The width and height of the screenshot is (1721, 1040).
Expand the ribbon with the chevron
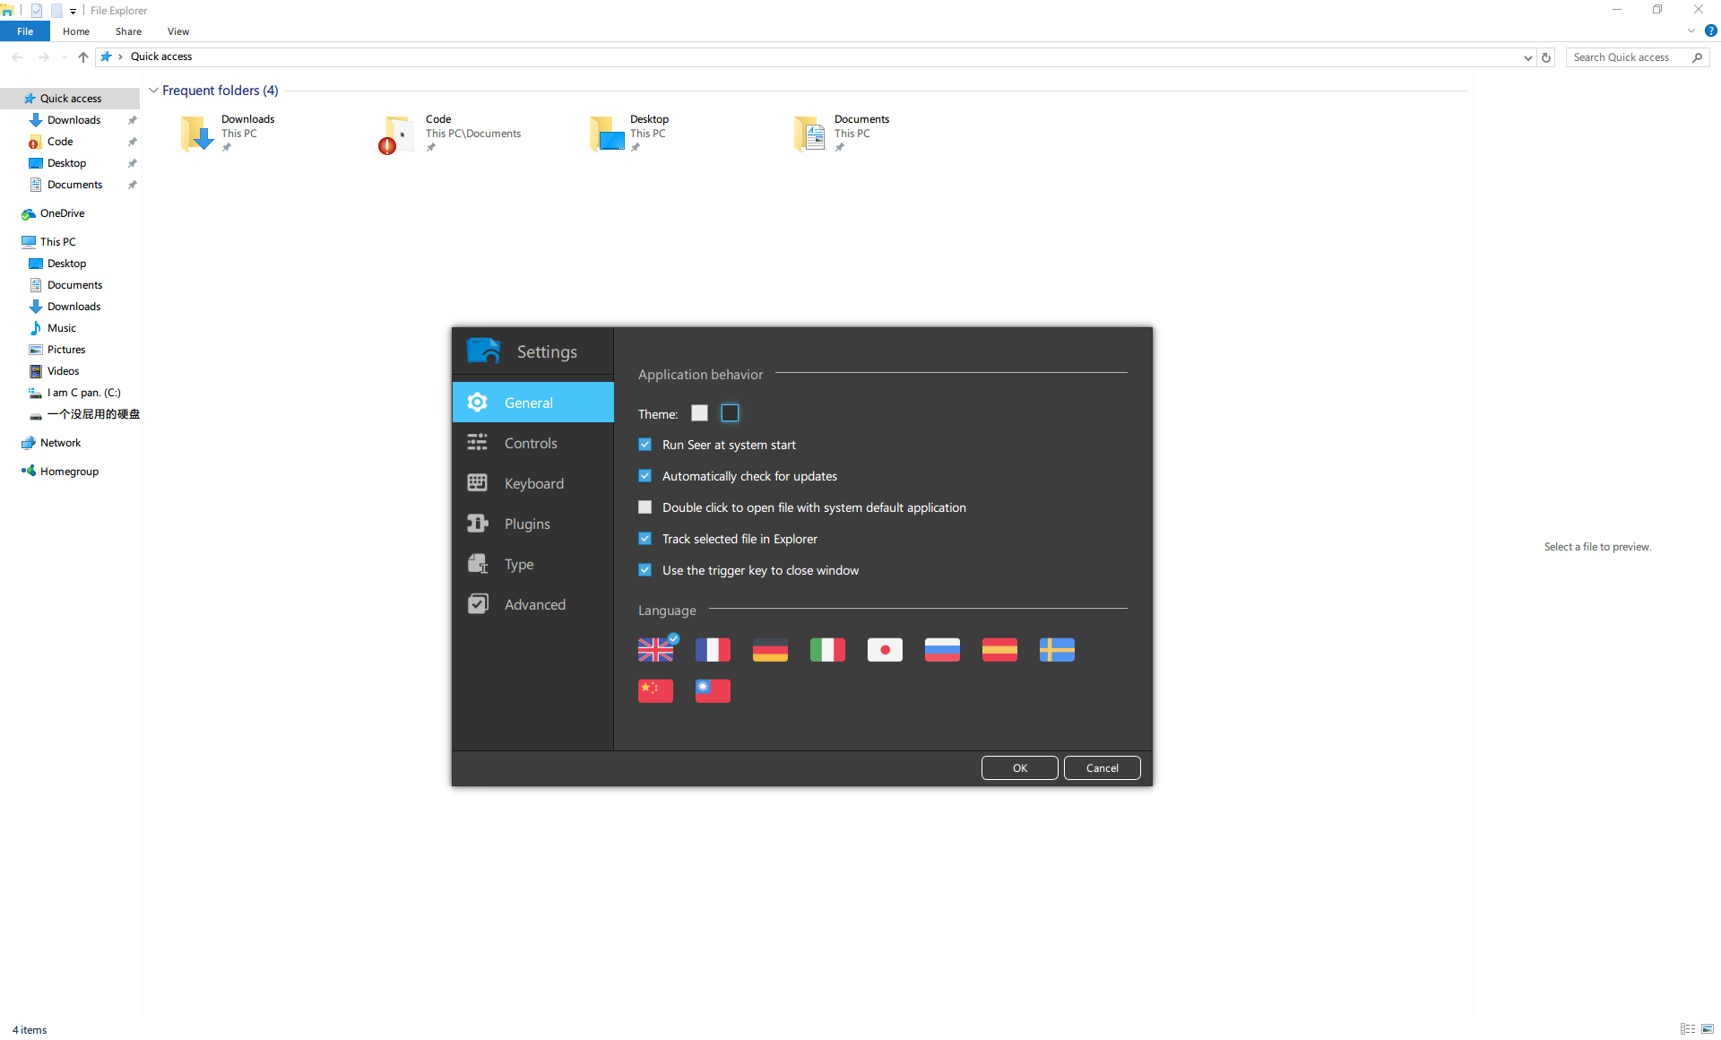1691,30
